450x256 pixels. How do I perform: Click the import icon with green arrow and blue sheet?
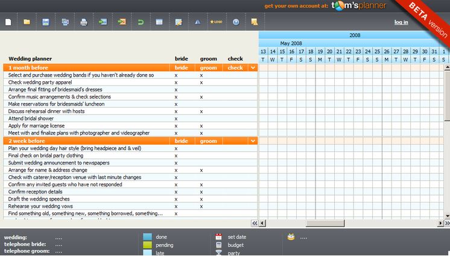pyautogui.click(x=103, y=22)
